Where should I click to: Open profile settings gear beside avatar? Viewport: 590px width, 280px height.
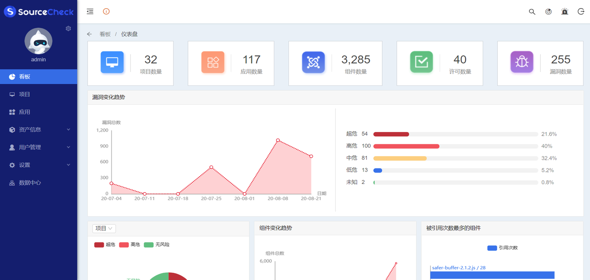pyautogui.click(x=68, y=29)
